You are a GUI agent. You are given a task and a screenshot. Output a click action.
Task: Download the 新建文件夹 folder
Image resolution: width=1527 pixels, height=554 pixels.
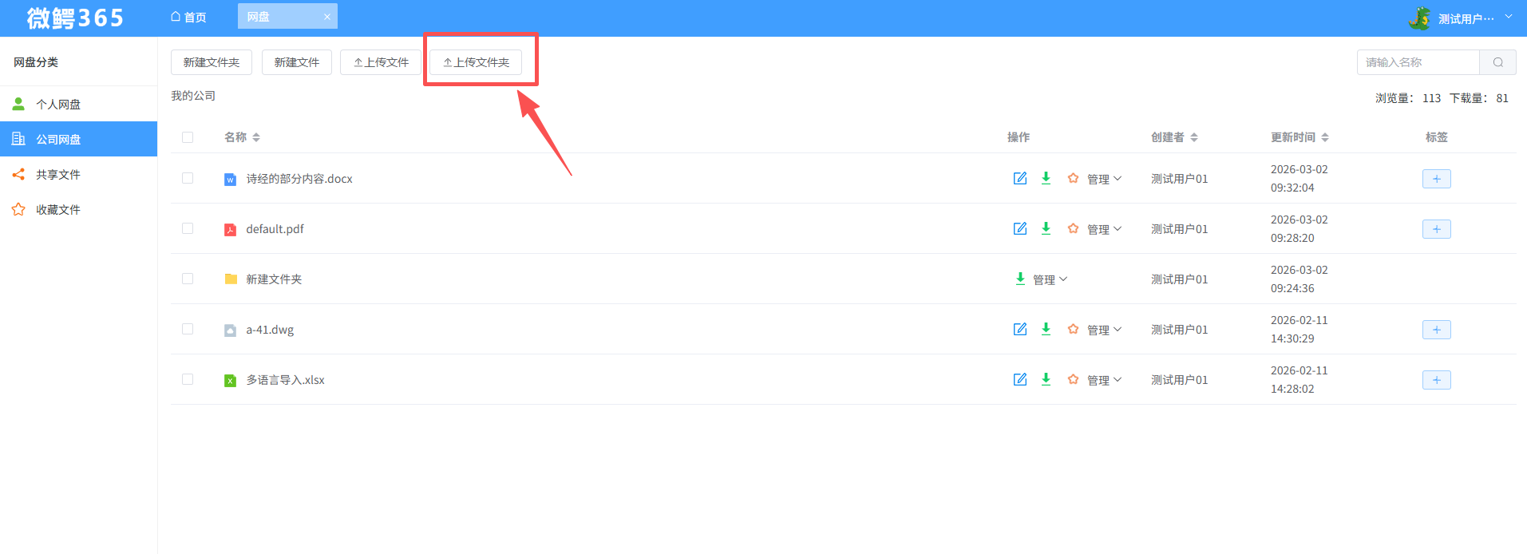[1020, 279]
